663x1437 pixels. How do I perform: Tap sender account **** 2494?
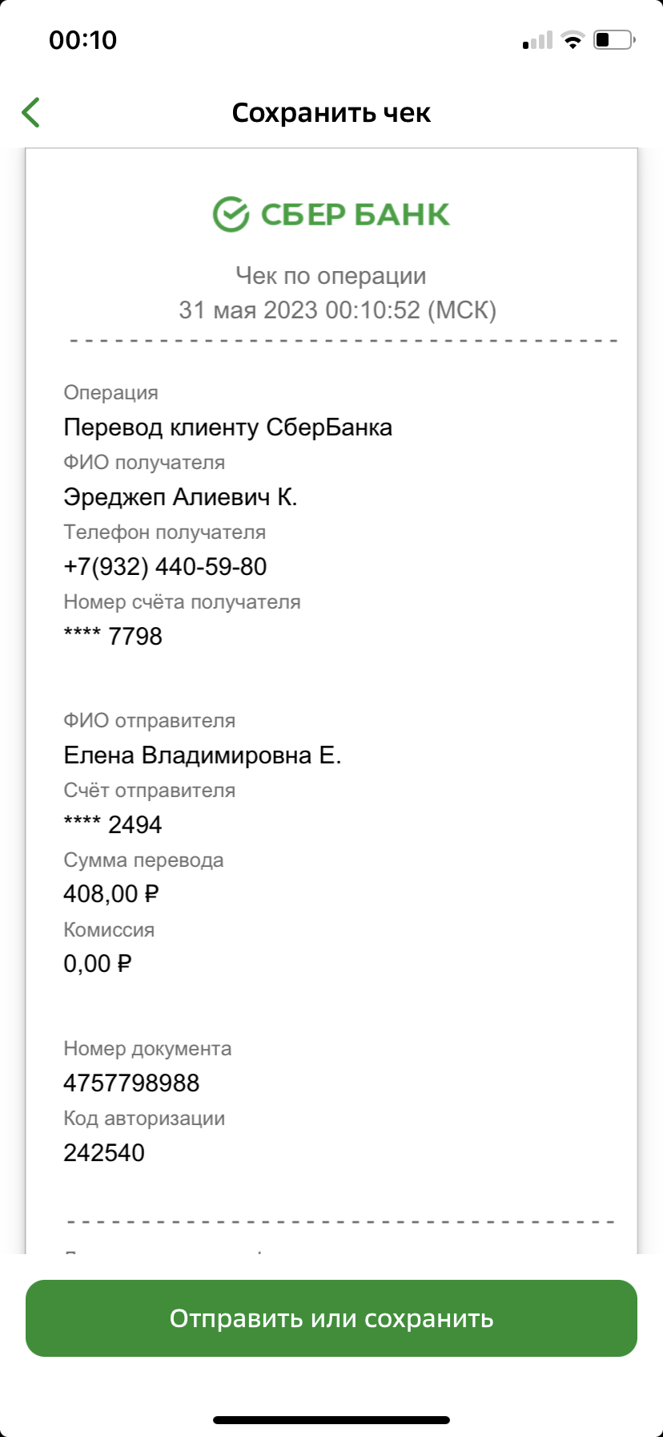113,825
